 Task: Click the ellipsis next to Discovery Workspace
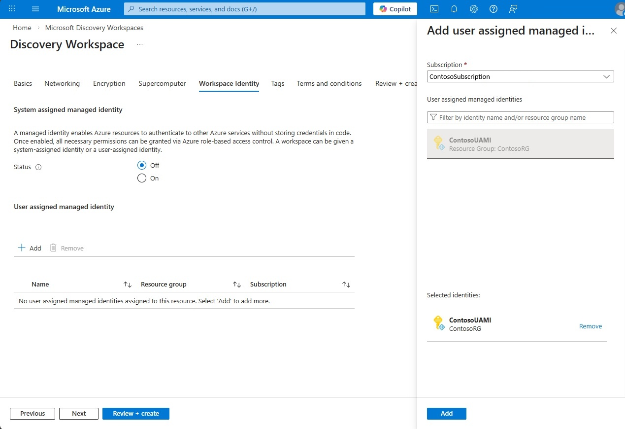(x=140, y=44)
